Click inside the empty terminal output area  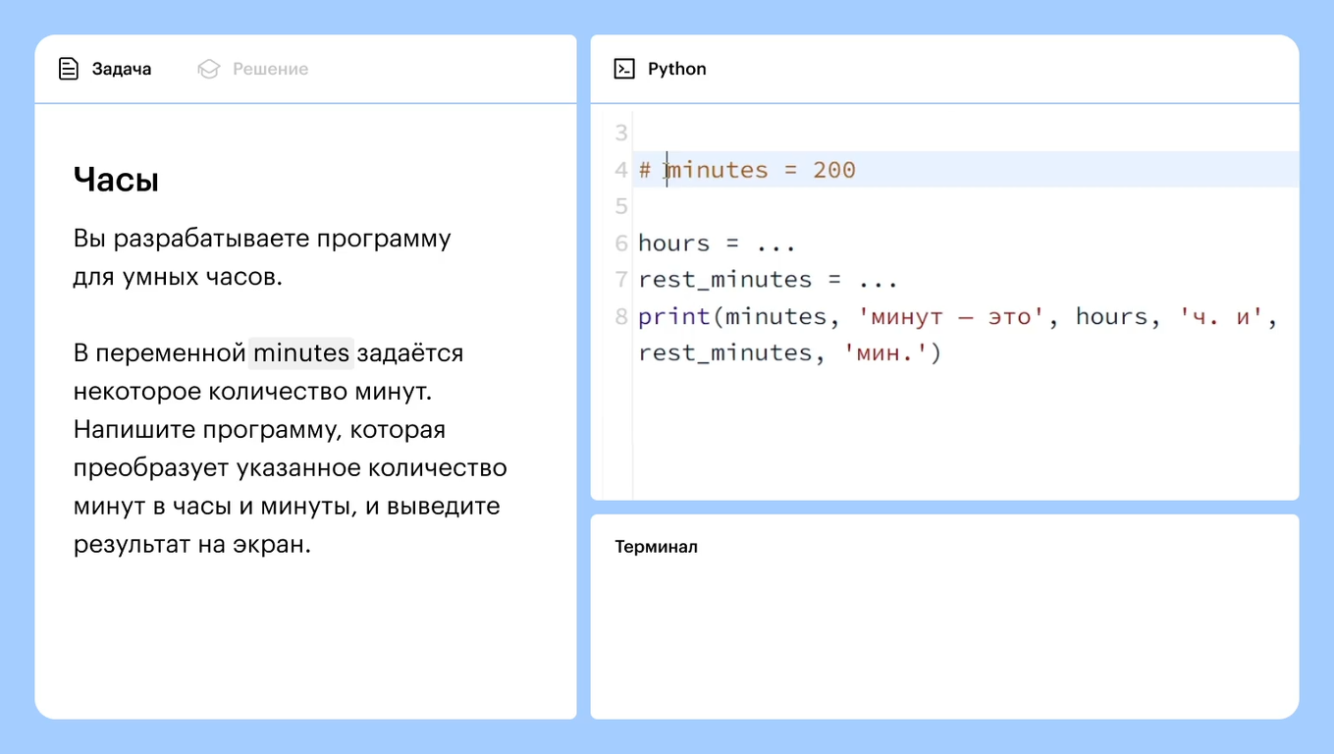942,628
